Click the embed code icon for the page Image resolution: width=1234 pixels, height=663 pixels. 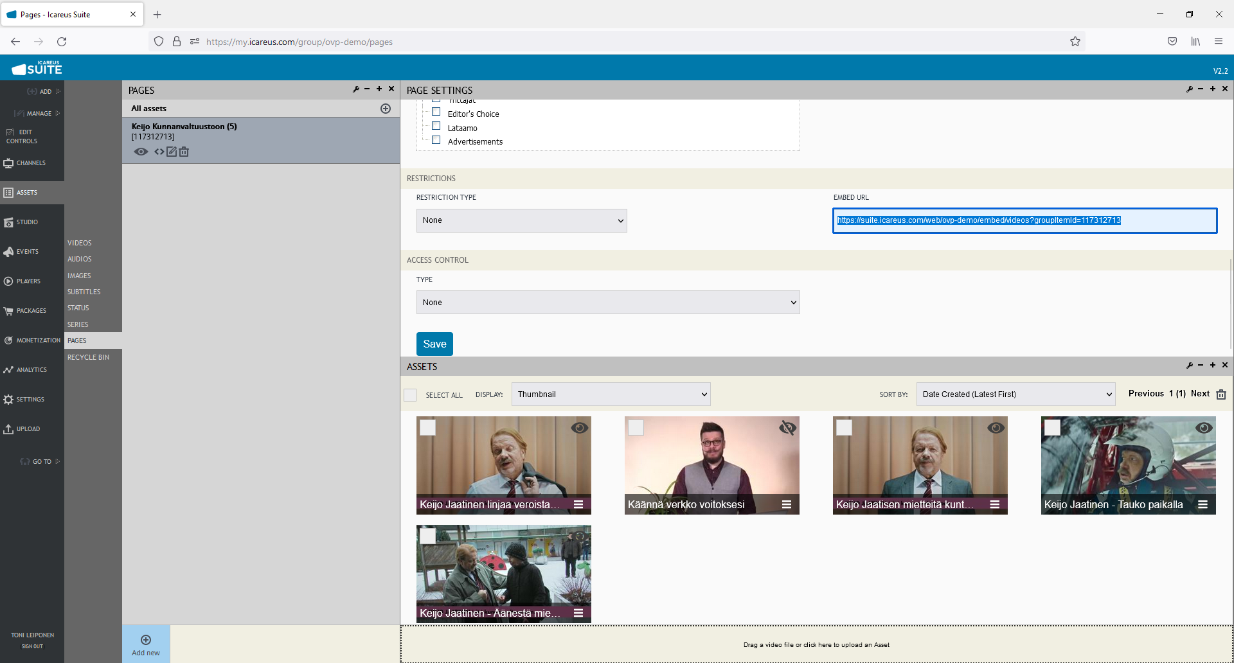click(159, 152)
